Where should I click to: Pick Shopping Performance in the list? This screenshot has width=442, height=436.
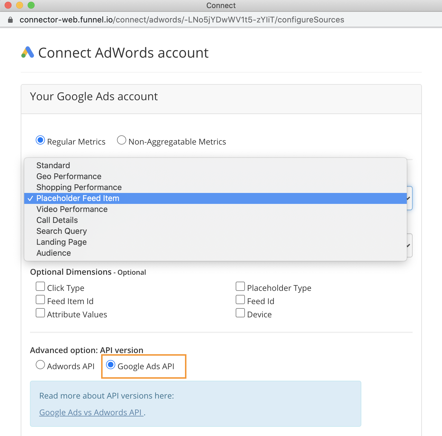(x=79, y=187)
